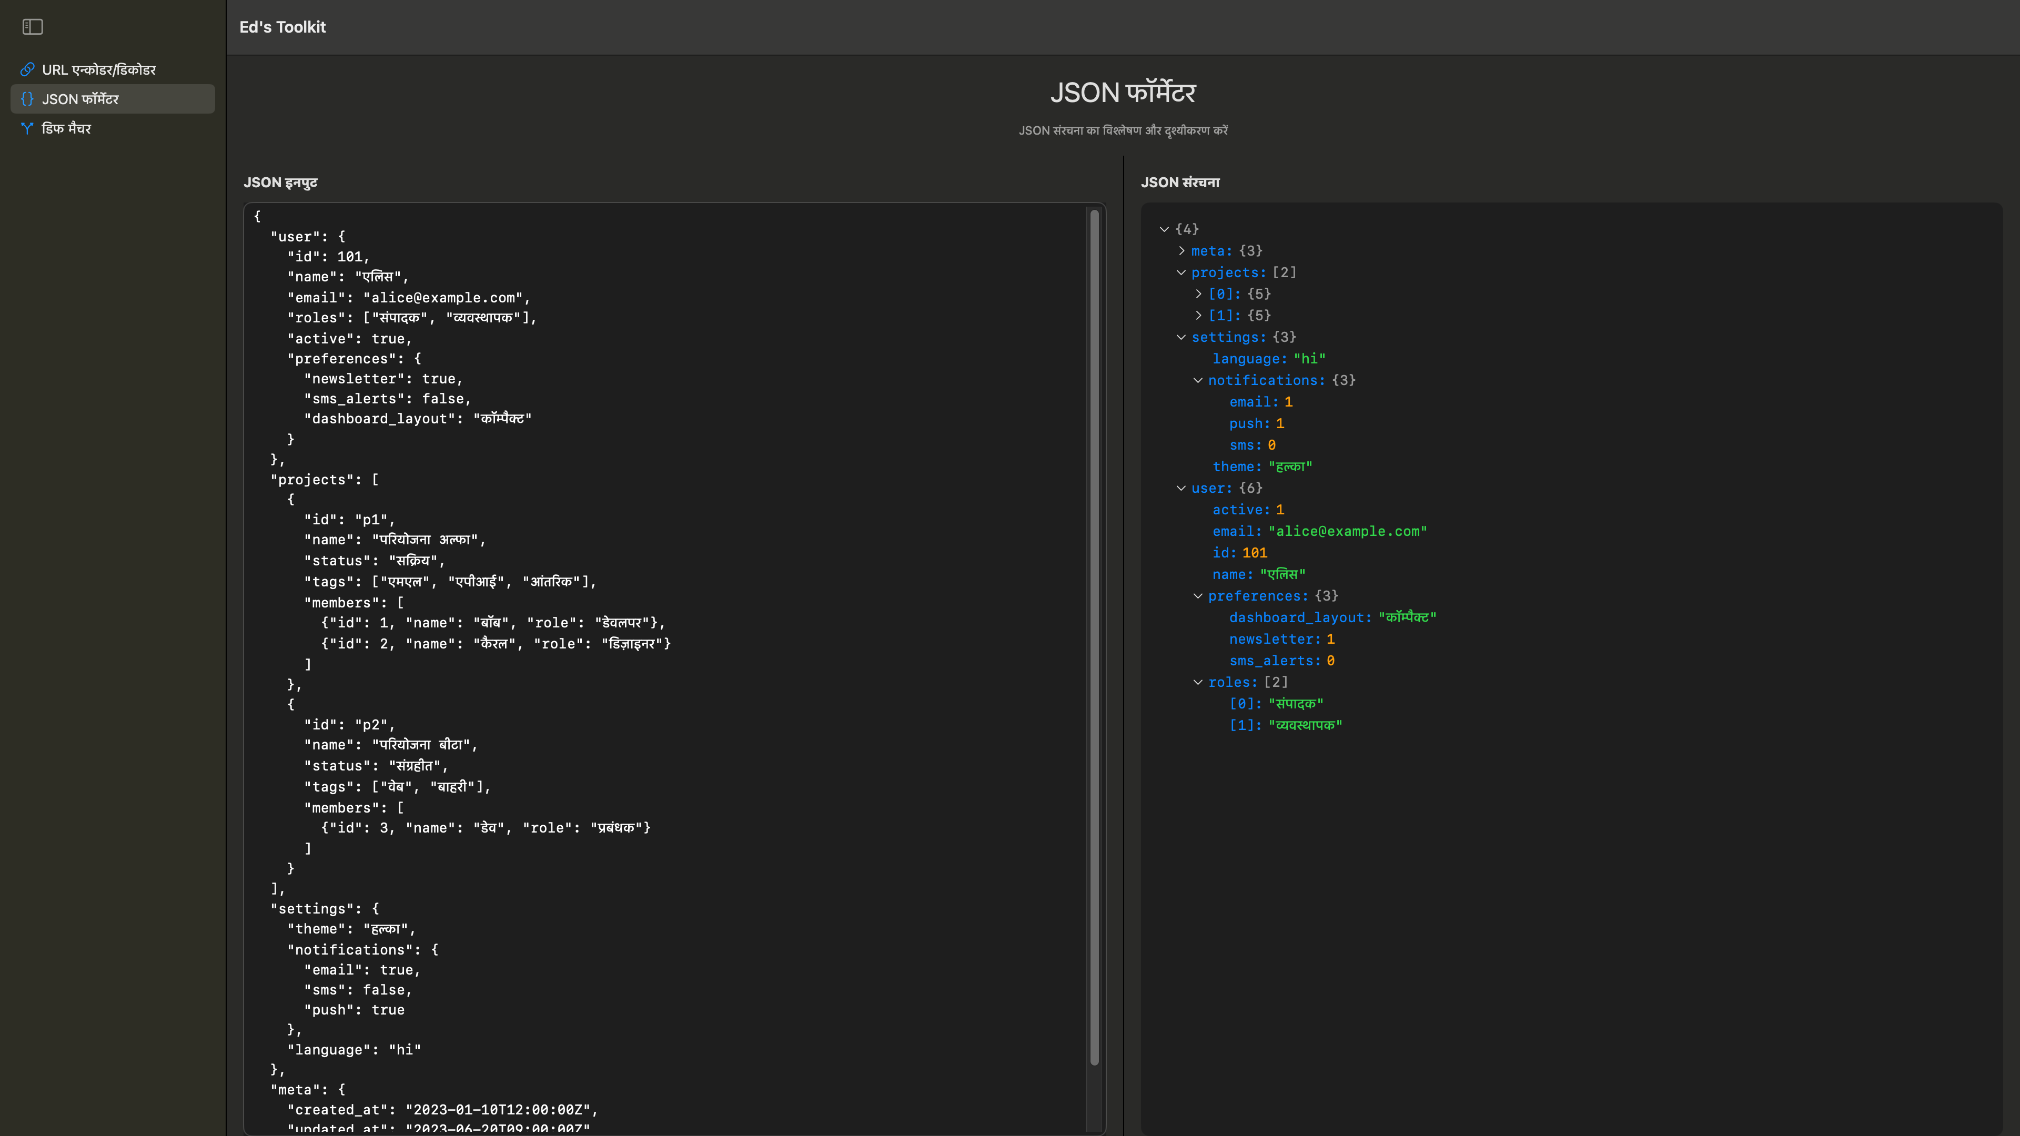Collapse the root {4} node
The image size is (2020, 1136).
coord(1165,229)
